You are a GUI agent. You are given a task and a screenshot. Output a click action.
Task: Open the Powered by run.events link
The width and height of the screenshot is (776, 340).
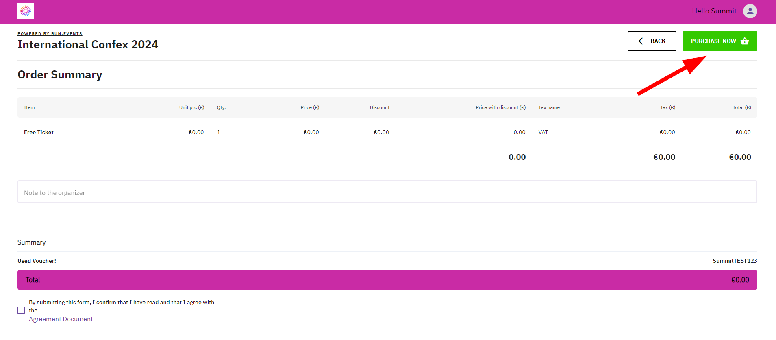(50, 34)
